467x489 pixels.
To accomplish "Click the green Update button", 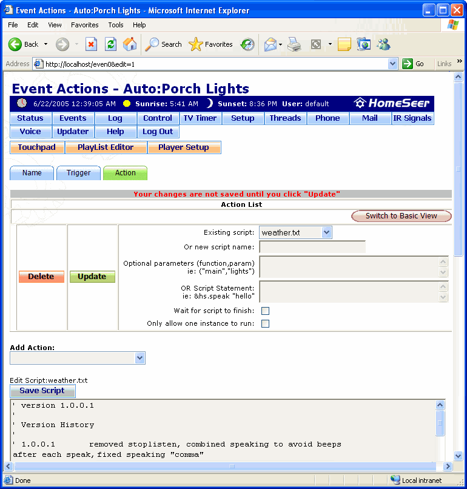I will click(x=92, y=277).
